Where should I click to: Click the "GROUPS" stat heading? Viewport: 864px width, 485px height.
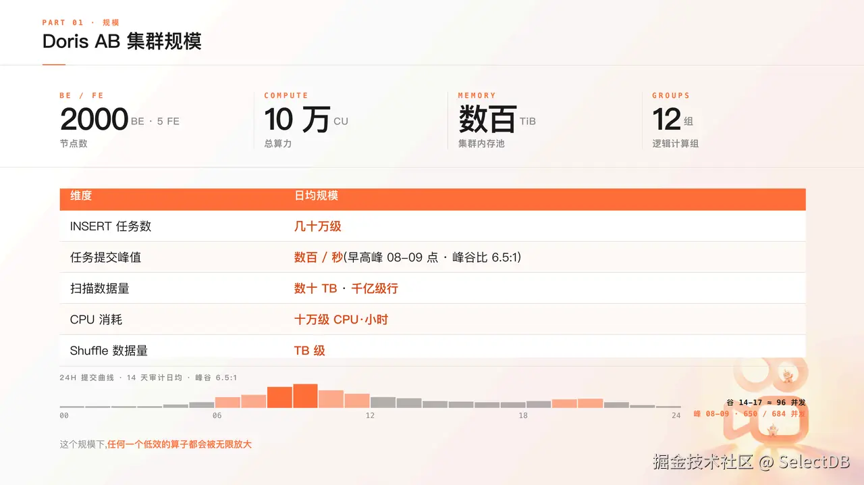point(671,95)
